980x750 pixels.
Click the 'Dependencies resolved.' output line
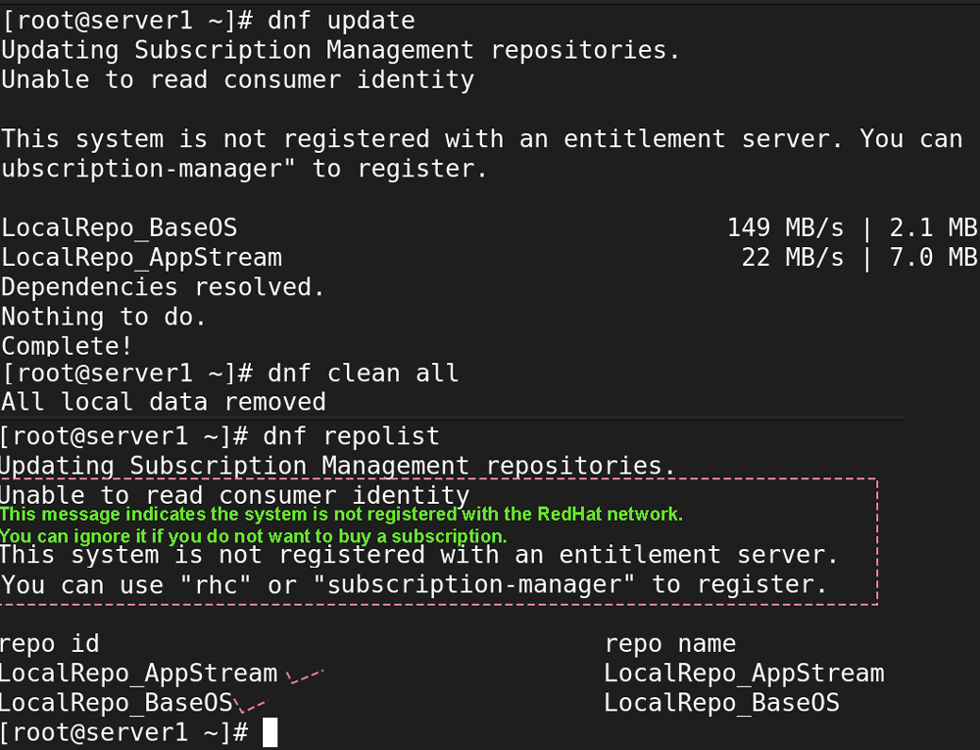(x=163, y=287)
